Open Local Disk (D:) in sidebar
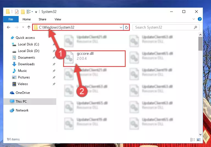 click(29, 51)
